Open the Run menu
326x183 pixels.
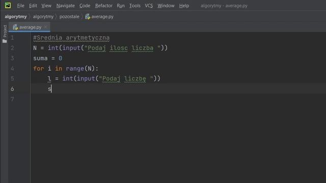pos(121,6)
